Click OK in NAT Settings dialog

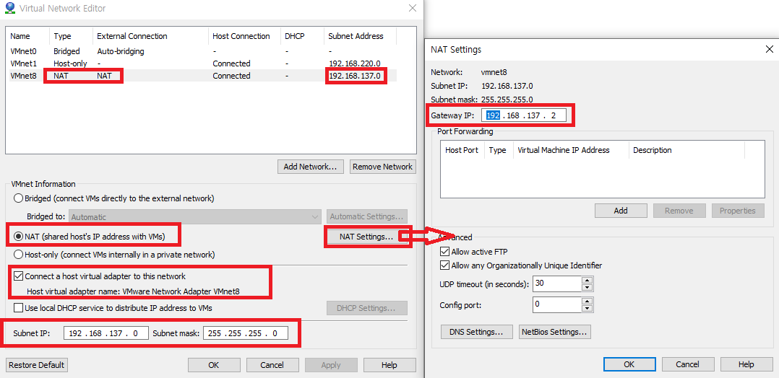tap(629, 364)
